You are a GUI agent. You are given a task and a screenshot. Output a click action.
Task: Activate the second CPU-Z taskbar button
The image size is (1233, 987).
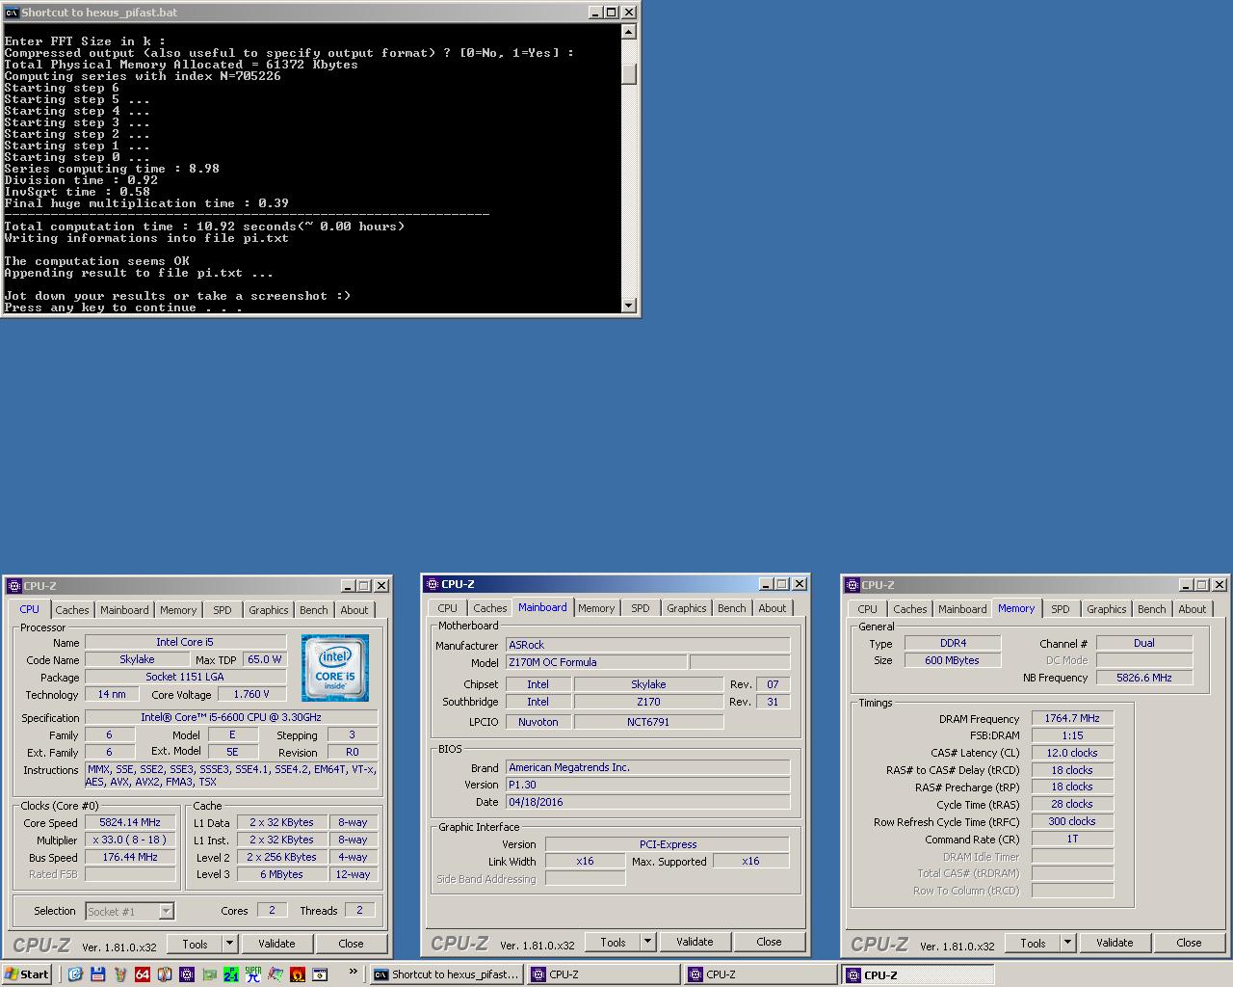pos(761,974)
